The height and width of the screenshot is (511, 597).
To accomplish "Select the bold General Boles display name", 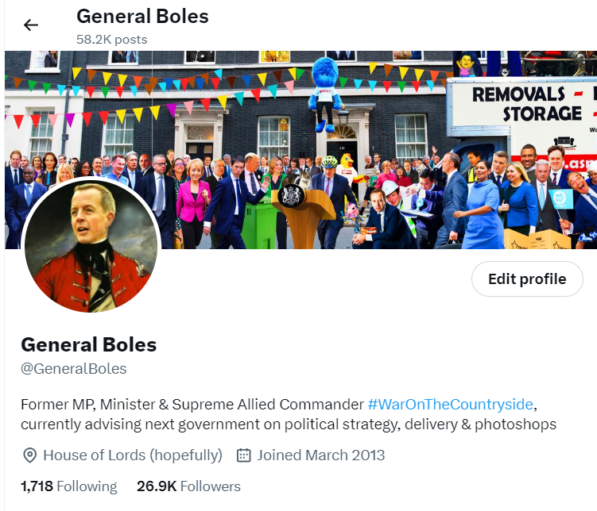I will pos(89,344).
